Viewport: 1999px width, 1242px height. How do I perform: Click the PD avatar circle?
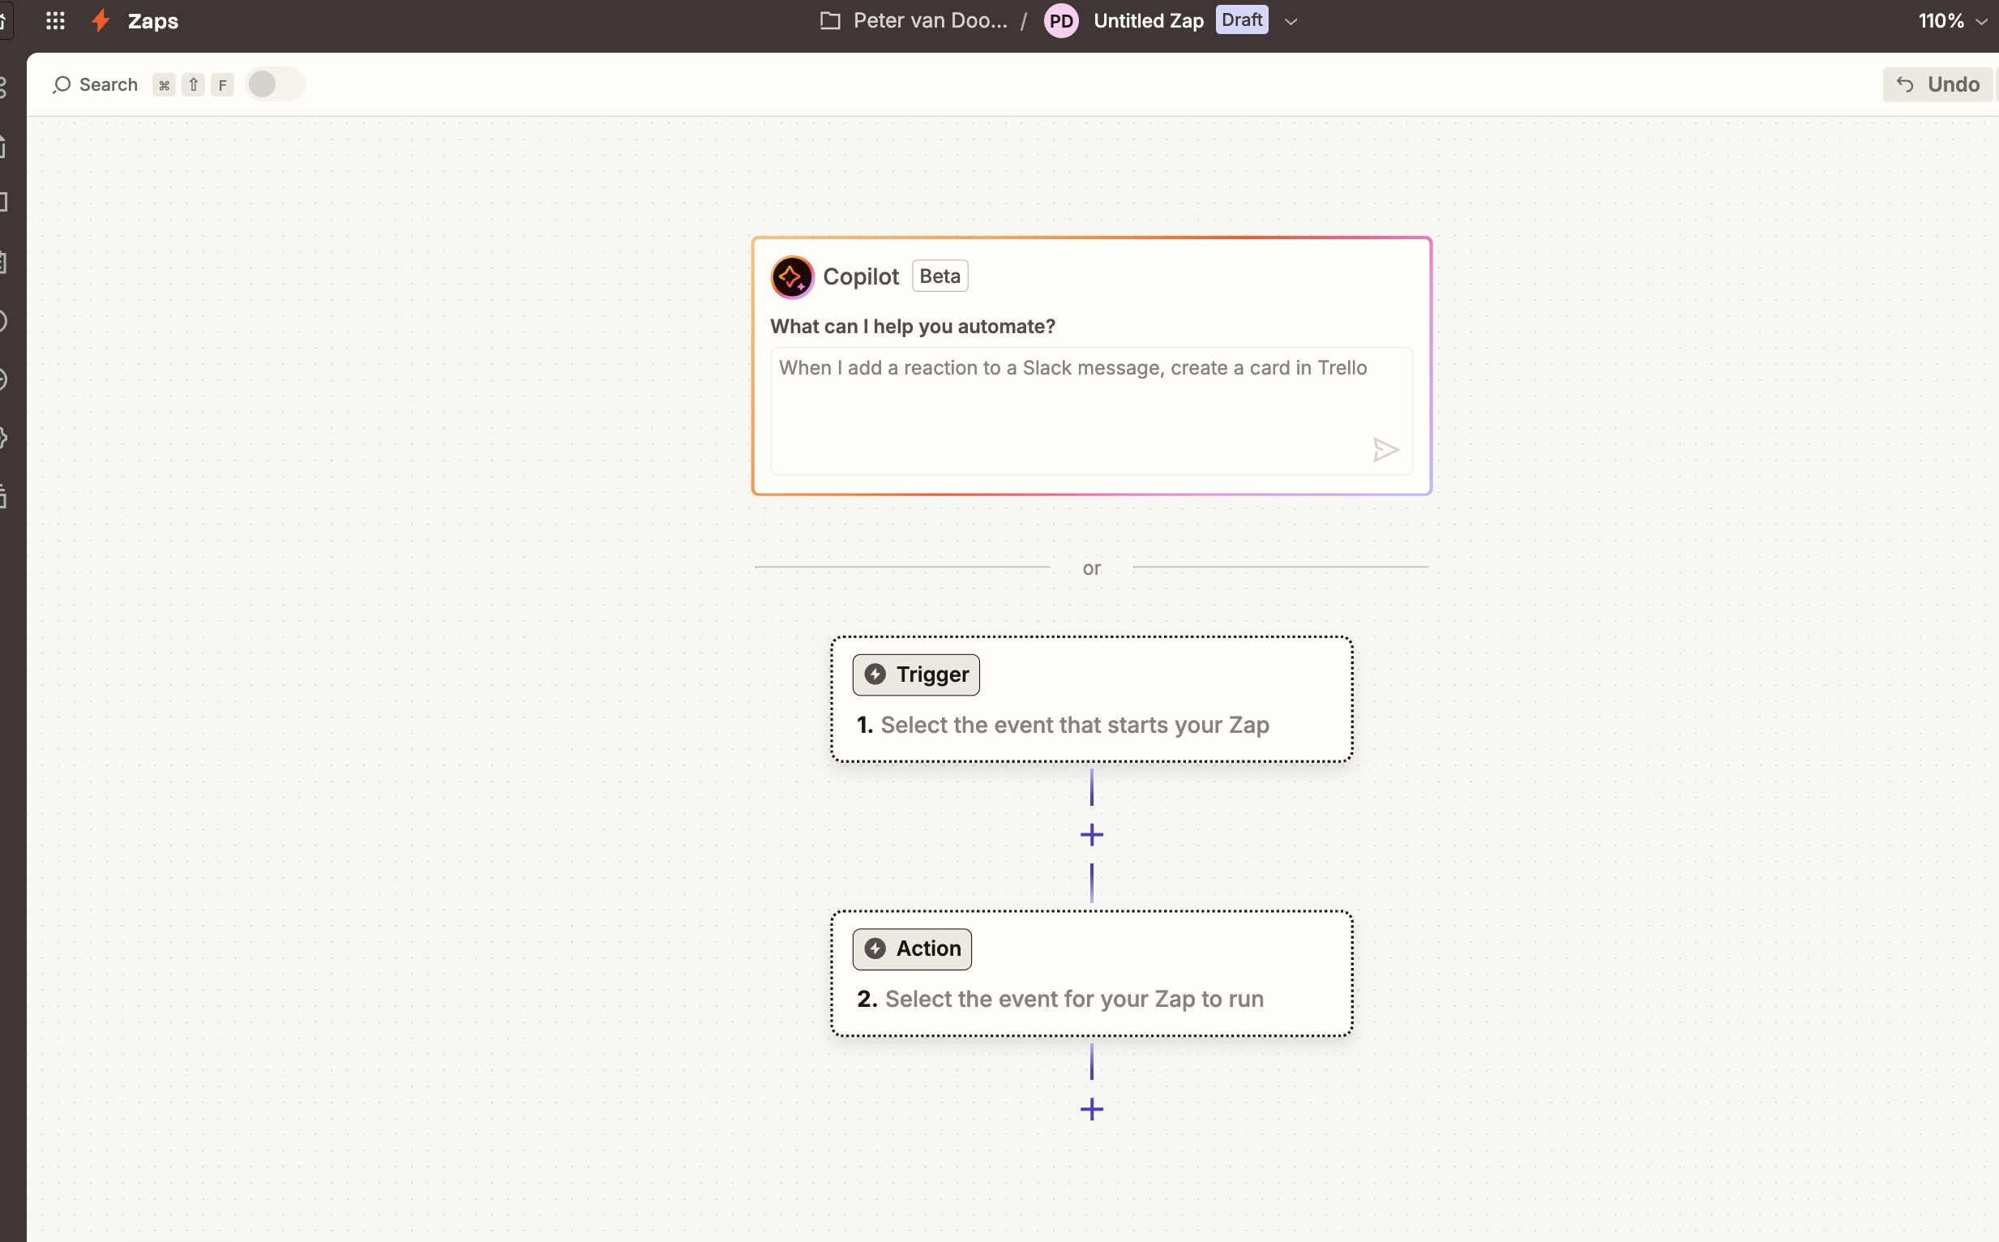click(1061, 20)
